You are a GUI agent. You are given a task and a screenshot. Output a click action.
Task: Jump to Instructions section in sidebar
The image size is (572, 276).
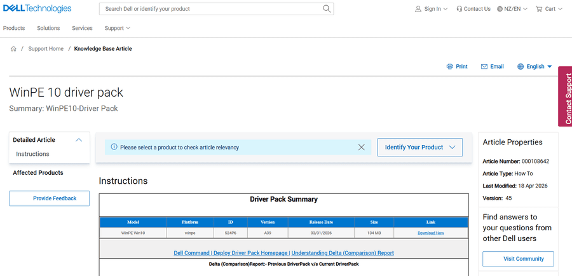[x=32, y=154]
